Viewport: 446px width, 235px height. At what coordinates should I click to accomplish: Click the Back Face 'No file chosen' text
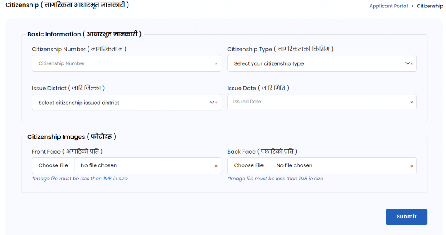tap(294, 165)
